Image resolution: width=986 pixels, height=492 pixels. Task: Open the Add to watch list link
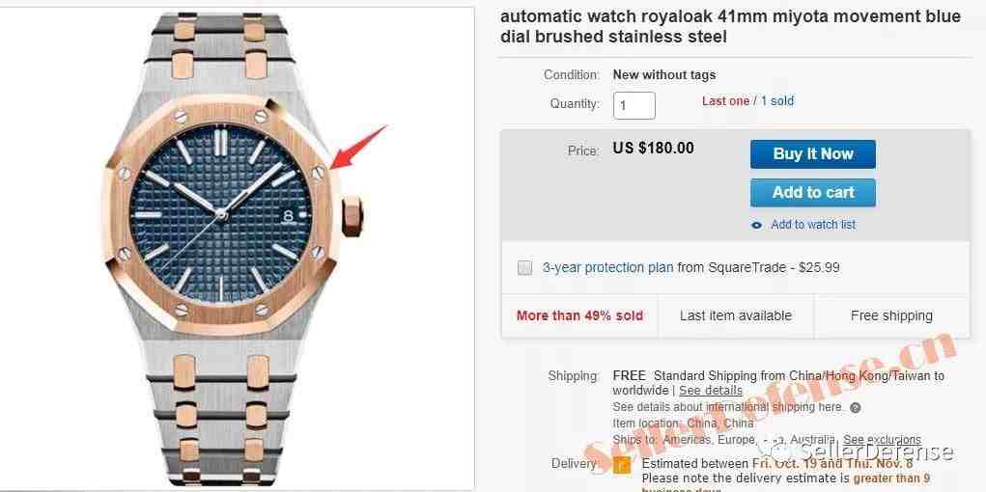[x=813, y=225]
